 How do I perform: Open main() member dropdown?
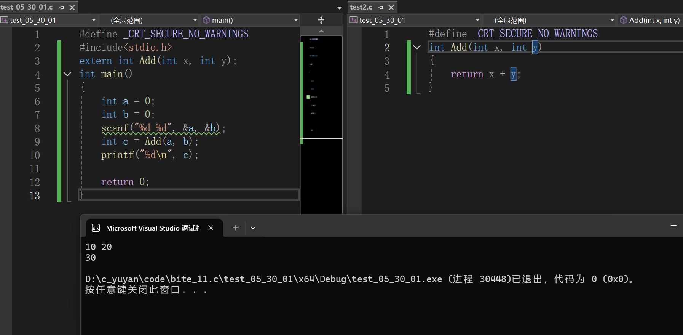tap(250, 20)
